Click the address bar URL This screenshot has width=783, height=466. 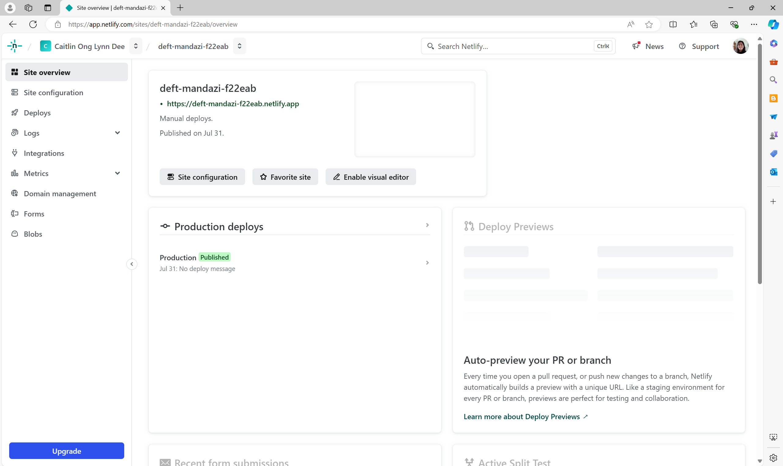(x=153, y=24)
